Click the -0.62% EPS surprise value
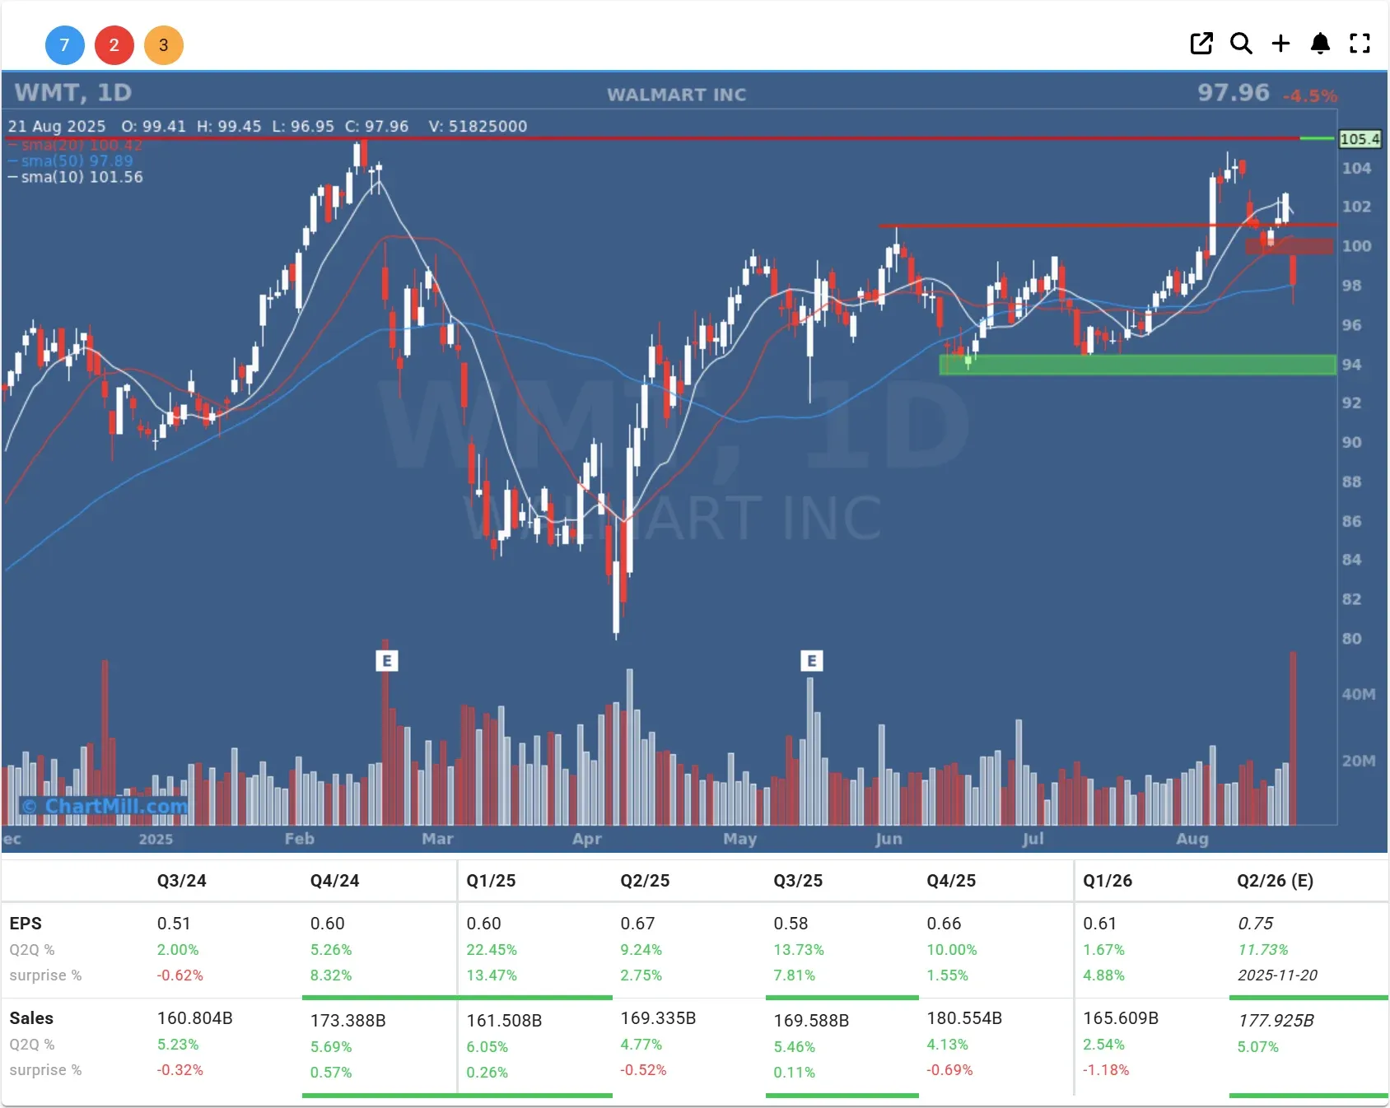The width and height of the screenshot is (1390, 1108). (x=180, y=975)
